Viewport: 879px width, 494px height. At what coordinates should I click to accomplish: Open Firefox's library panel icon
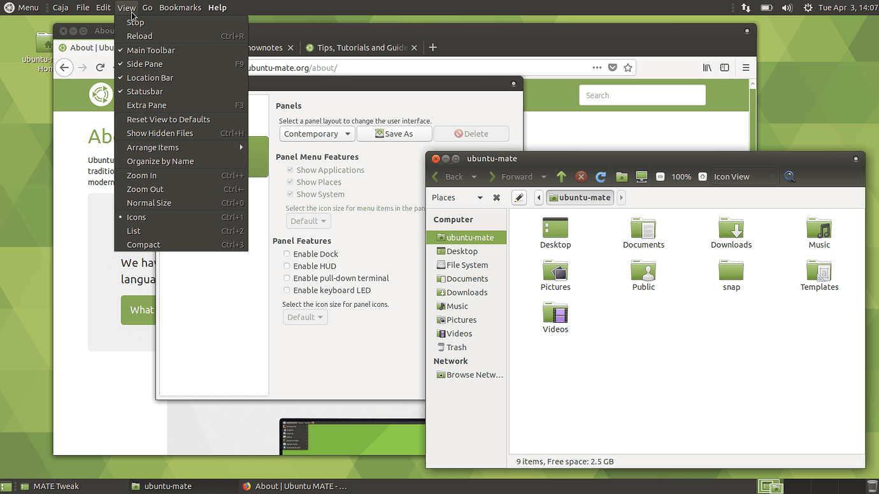(x=707, y=67)
